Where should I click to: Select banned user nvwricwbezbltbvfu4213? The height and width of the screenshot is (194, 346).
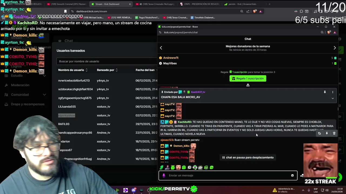tap(74, 81)
